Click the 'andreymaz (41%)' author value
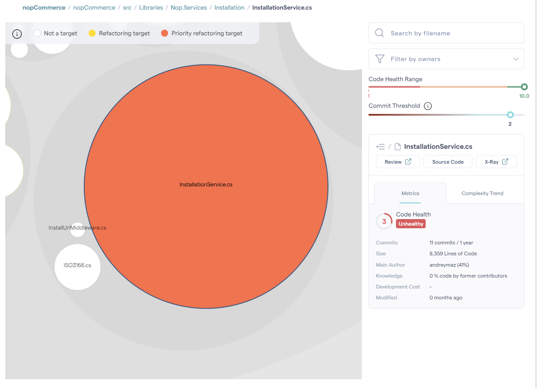 click(449, 265)
